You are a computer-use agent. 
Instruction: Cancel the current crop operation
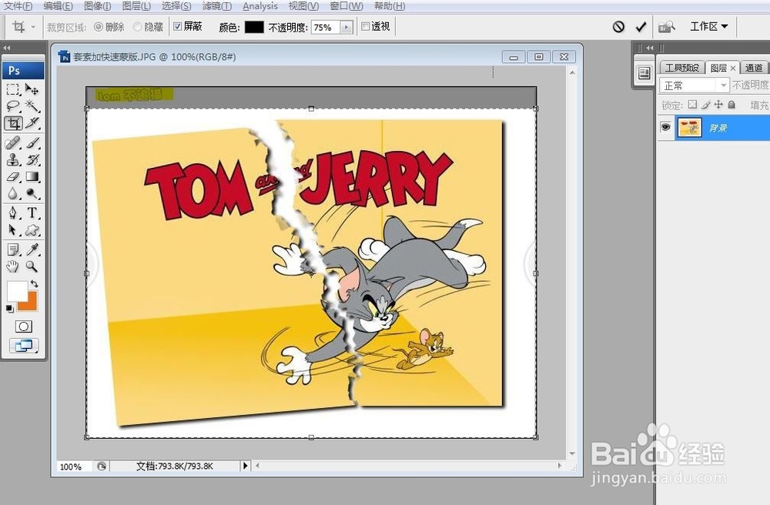[x=618, y=26]
